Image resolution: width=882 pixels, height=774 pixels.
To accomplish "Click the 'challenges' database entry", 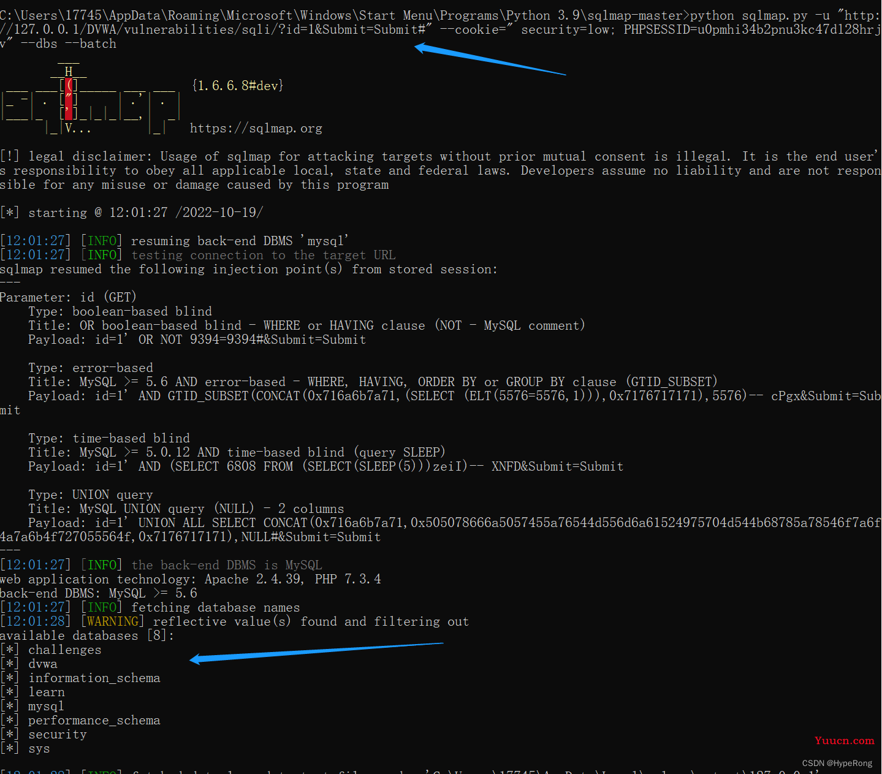I will 65,650.
